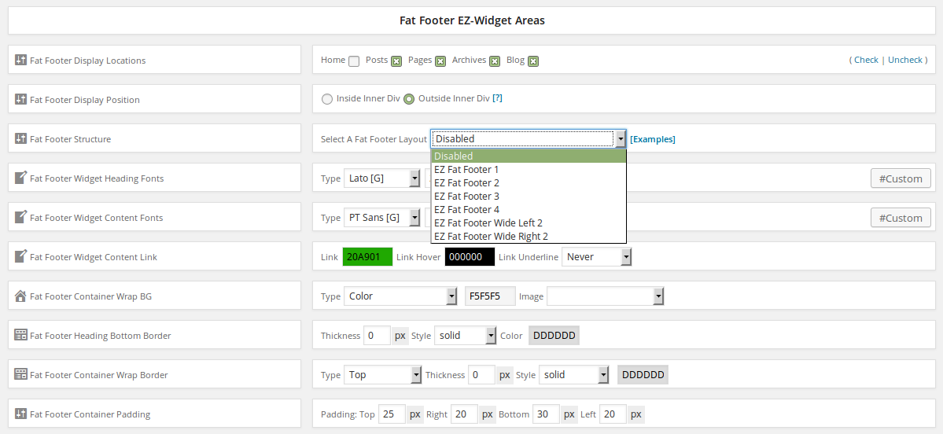
Task: Select the Inside Inner Div radio button
Action: 327,99
